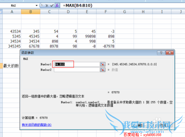Click the Number1 input field with B4:B10

77,64
